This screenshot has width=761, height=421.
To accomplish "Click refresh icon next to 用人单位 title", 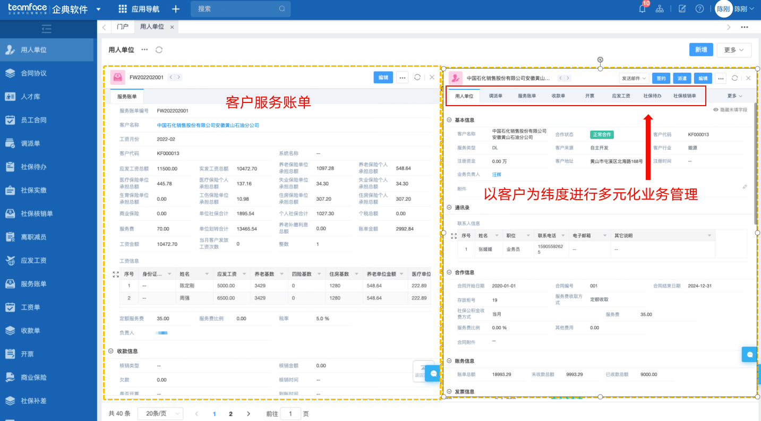I will 159,49.
